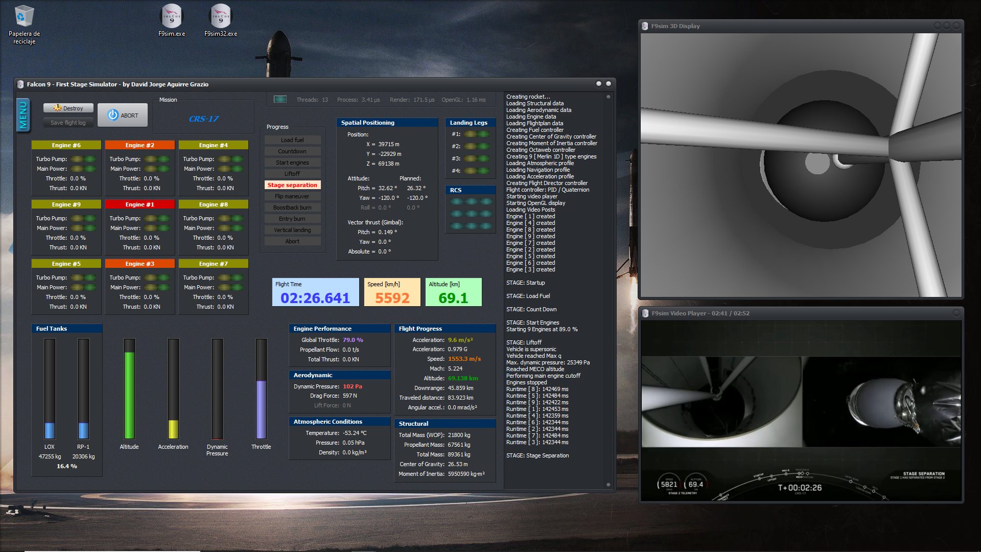Click the teal status indicator beside Threads
This screenshot has width=981, height=552.
(280, 100)
